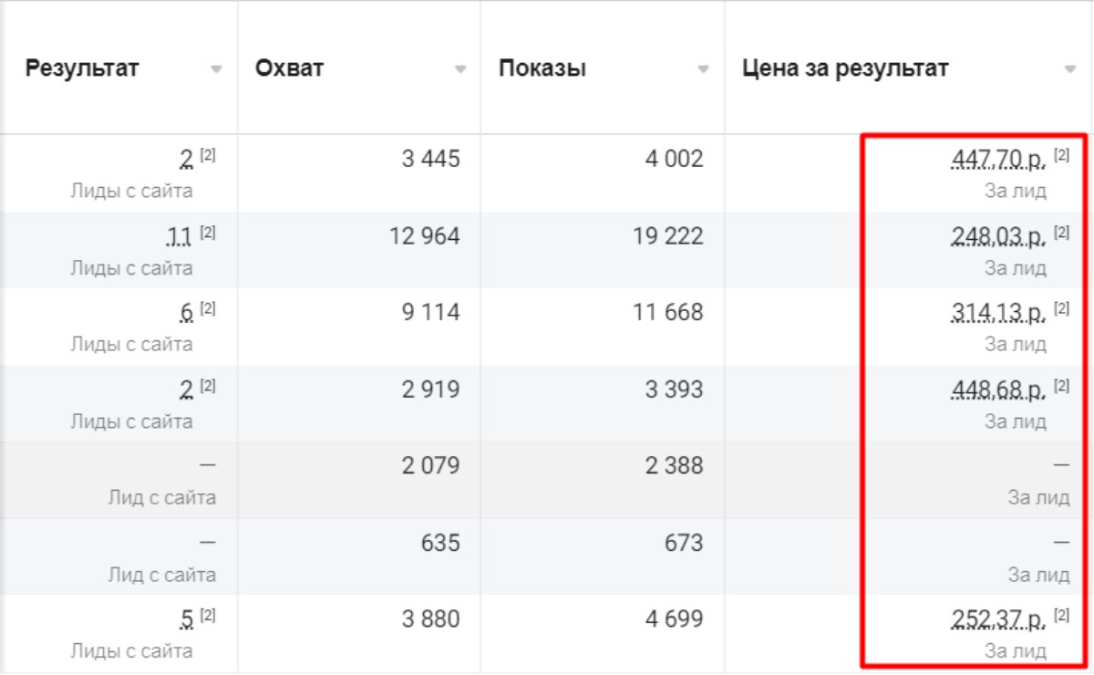Click footnote [2] beside 447.70 р.
The width and height of the screenshot is (1094, 675).
point(1061,155)
